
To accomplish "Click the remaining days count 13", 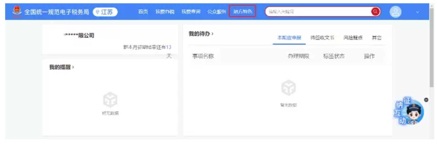I will point(169,47).
